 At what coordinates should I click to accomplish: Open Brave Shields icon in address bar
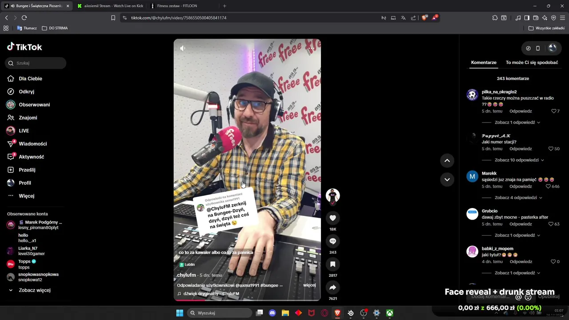pyautogui.click(x=425, y=18)
